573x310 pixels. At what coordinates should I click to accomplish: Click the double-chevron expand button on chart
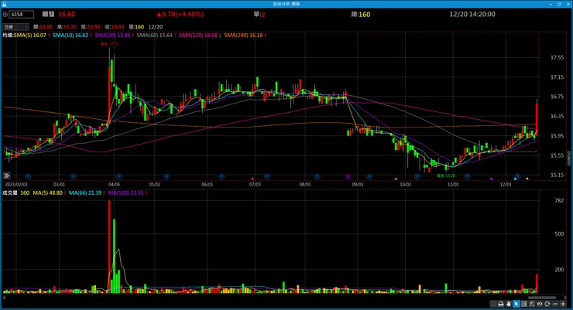coord(6,175)
